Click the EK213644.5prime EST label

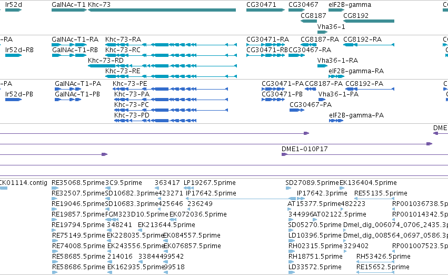(x=166, y=225)
